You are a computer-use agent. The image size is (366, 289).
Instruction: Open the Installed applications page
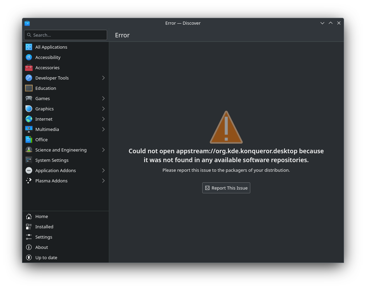[44, 227]
